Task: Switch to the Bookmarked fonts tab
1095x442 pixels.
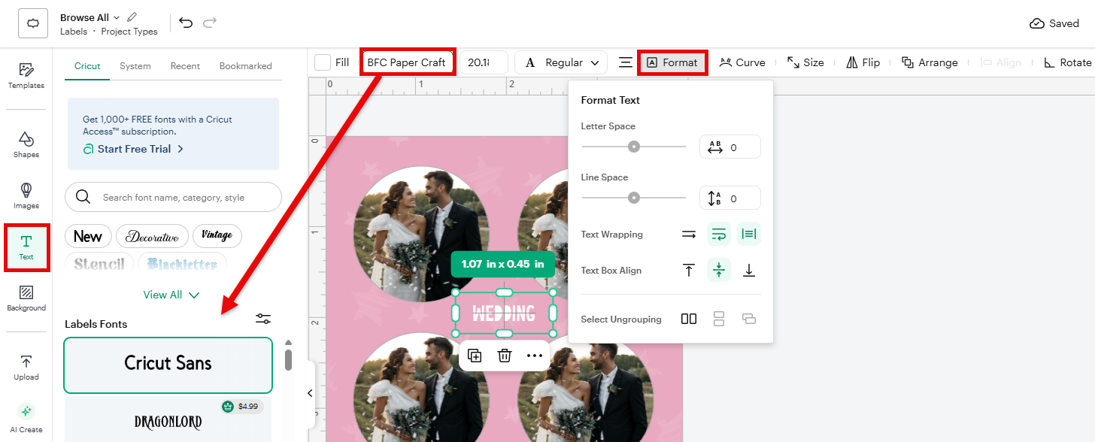Action: [x=246, y=66]
